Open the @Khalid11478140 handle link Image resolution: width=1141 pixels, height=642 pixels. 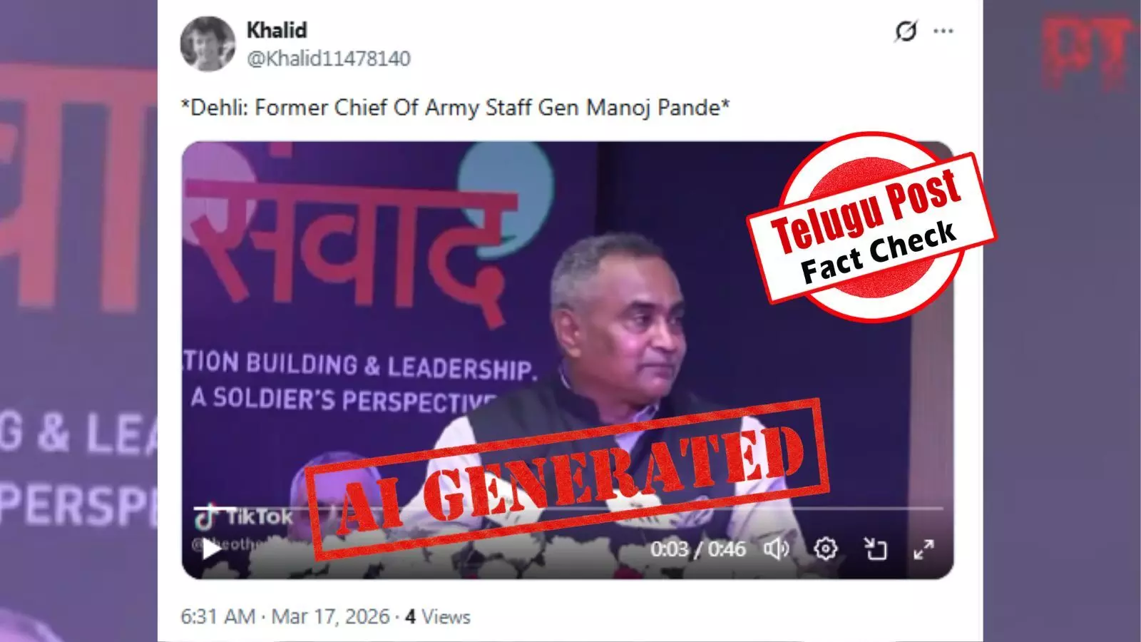click(x=329, y=58)
